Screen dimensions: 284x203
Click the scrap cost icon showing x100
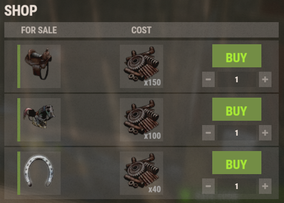(142, 120)
